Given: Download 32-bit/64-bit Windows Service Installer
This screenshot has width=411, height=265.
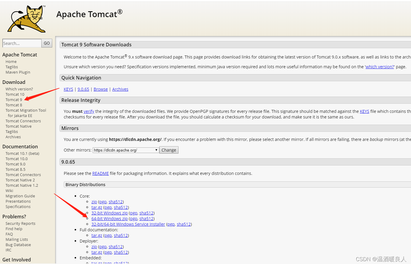Looking at the screenshot, I should 128,224.
